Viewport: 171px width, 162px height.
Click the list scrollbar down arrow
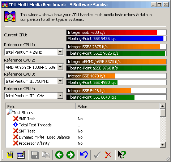pos(163,145)
